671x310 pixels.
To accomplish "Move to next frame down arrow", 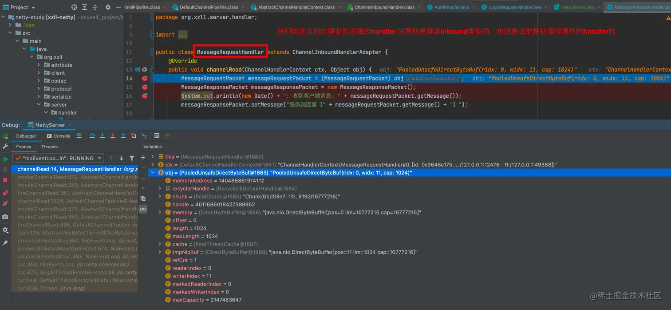I will pos(122,158).
